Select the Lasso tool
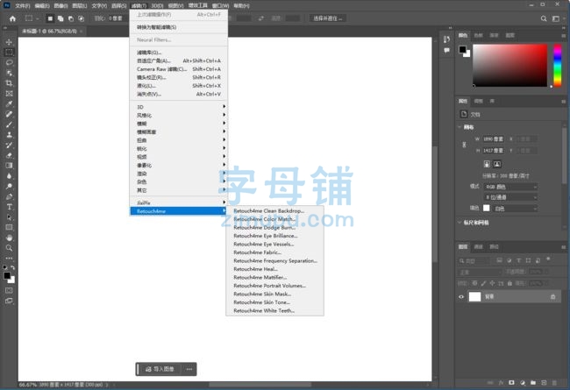570x390 pixels. click(x=9, y=62)
